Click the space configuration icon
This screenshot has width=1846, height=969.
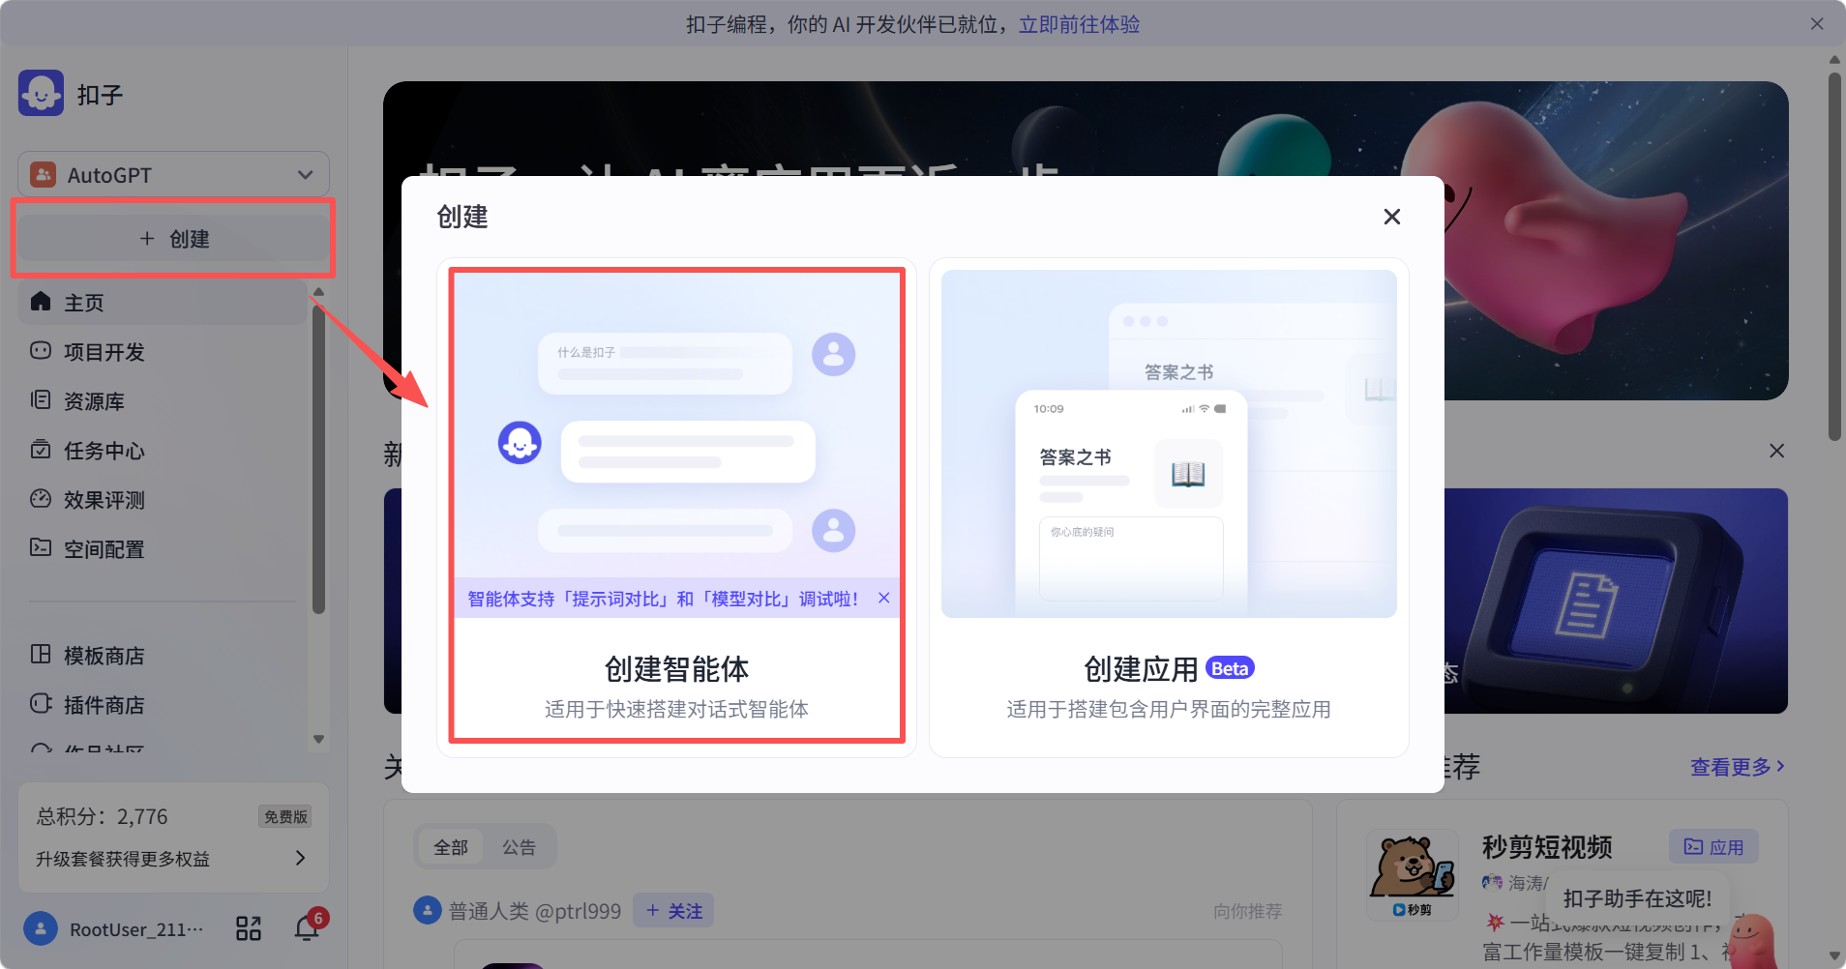coord(41,548)
